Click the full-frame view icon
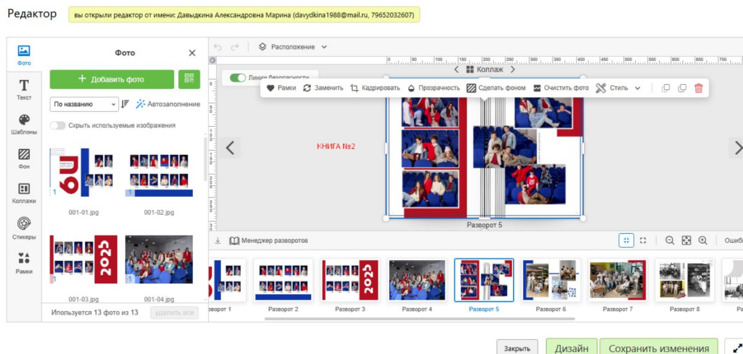Image resolution: width=743 pixels, height=354 pixels. (x=643, y=240)
